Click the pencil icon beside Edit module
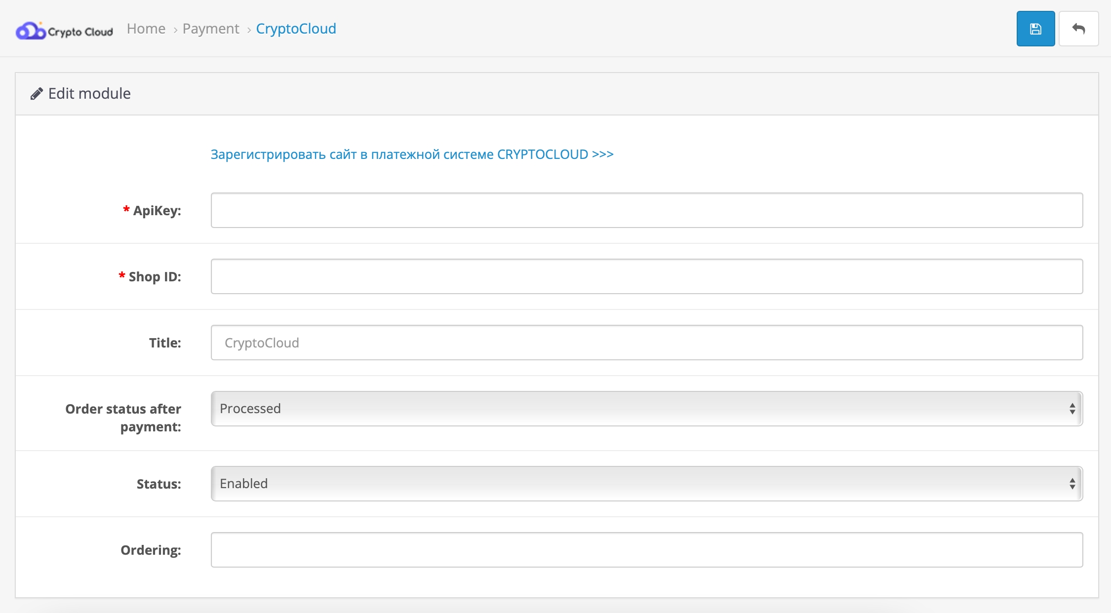This screenshot has height=613, width=1111. pyautogui.click(x=36, y=94)
